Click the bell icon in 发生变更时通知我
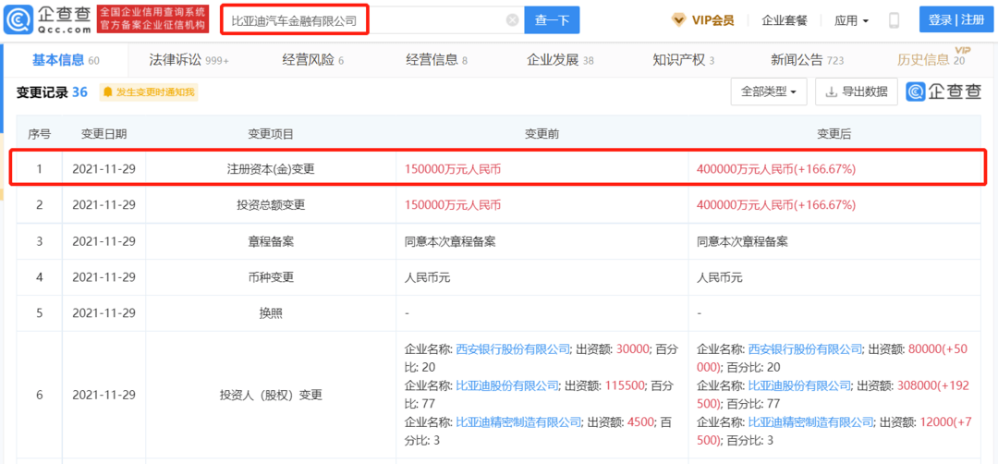Viewport: 998px width, 464px height. point(108,92)
